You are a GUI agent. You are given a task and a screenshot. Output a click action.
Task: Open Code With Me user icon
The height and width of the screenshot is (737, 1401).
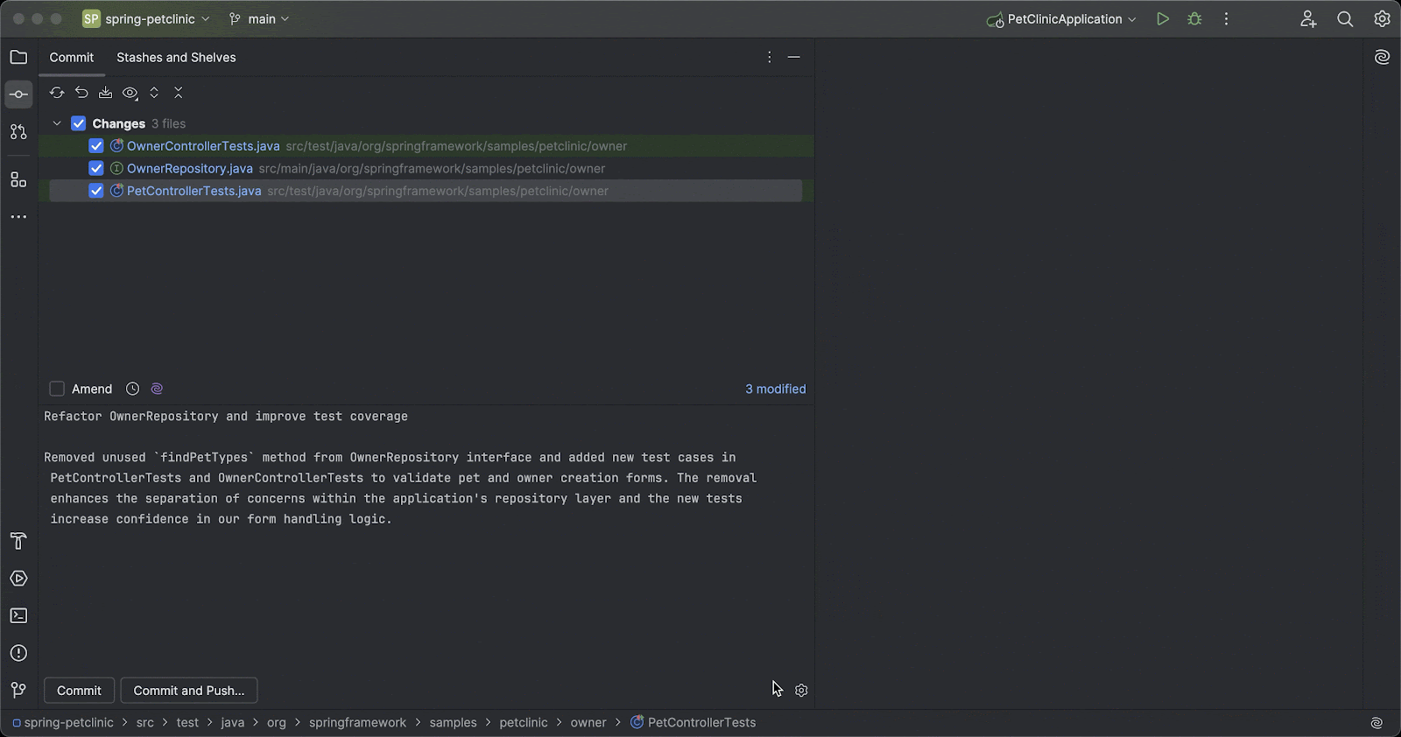point(1308,18)
